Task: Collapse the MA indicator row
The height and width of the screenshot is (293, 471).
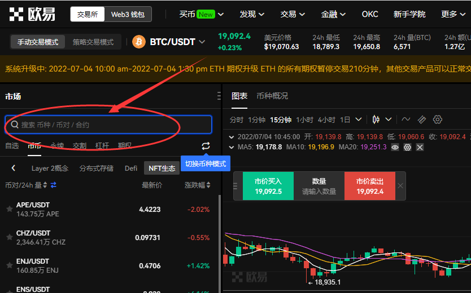Action: 232,147
